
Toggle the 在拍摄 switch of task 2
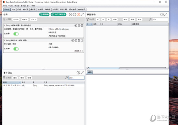16,49
